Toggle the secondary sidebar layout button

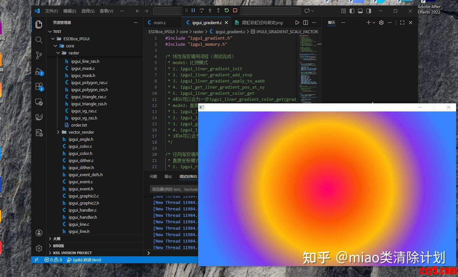[369, 11]
